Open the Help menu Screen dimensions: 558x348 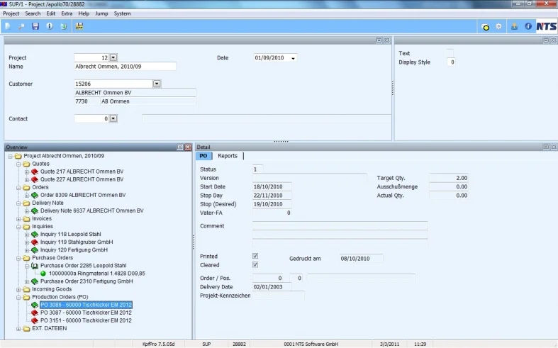tap(84, 13)
